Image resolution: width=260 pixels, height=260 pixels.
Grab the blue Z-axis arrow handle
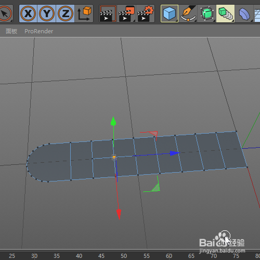pos(175,153)
